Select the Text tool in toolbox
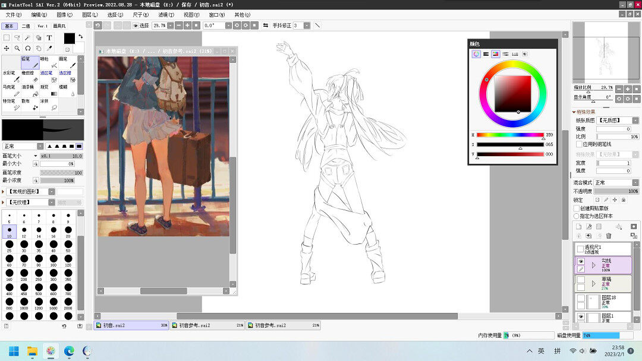 [49, 37]
